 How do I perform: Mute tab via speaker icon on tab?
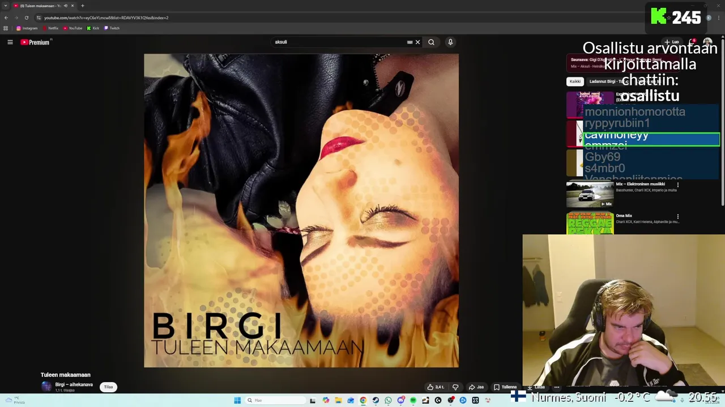(66, 6)
